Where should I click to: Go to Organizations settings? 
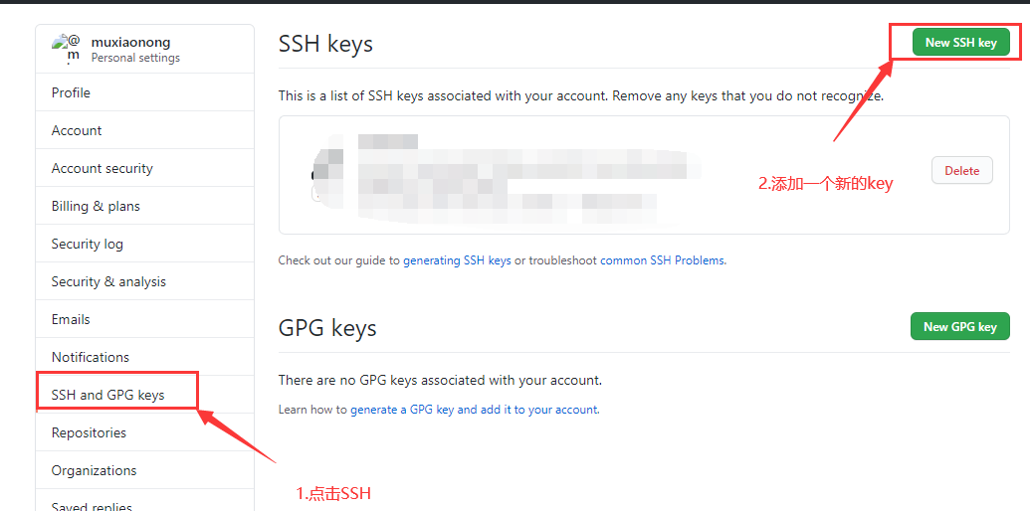tap(144, 470)
